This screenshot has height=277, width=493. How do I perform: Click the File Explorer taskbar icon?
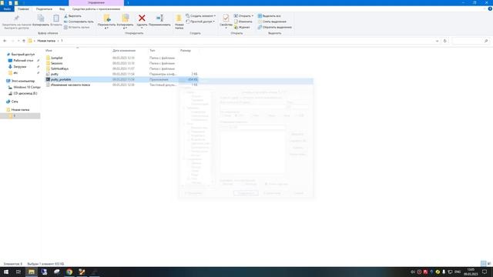[x=32, y=272]
